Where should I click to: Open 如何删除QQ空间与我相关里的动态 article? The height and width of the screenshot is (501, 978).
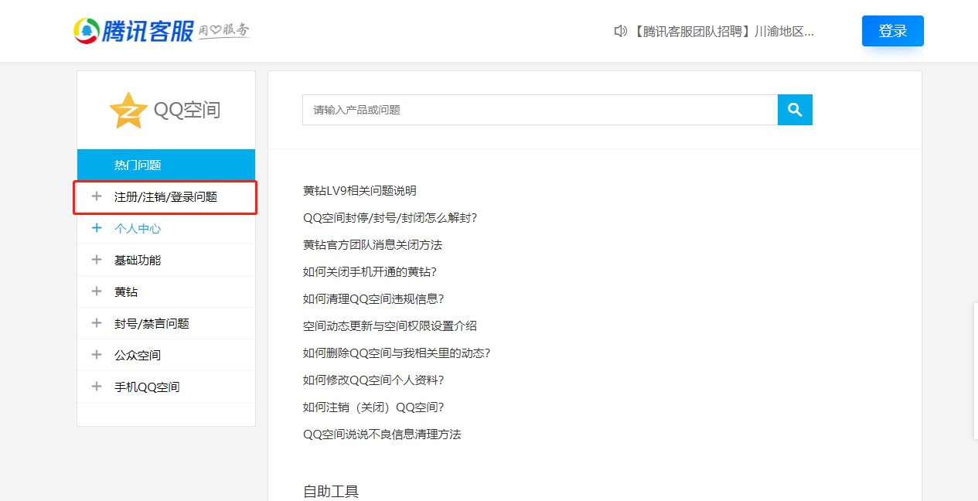(397, 353)
